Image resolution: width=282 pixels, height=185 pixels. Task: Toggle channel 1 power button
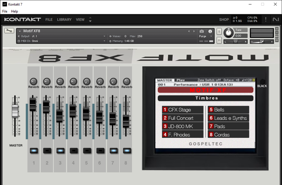coord(34,151)
